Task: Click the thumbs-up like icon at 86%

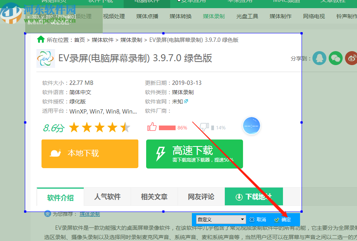Action: (x=152, y=126)
